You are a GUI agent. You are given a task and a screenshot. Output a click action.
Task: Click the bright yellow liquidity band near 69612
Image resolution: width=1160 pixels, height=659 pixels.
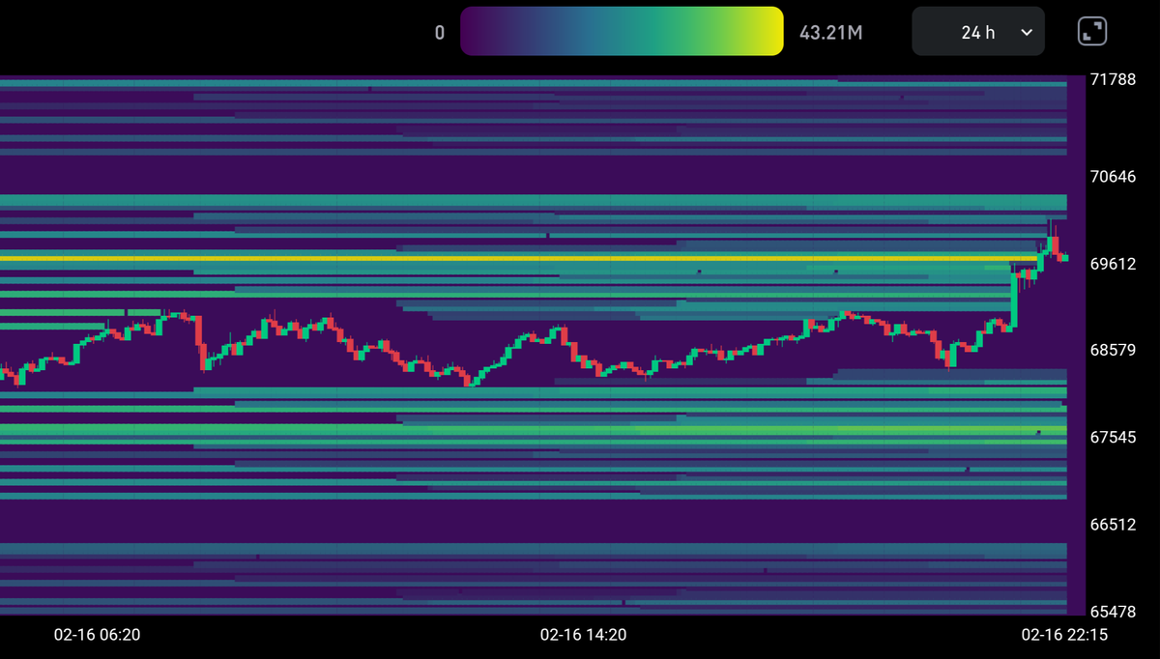(x=517, y=258)
